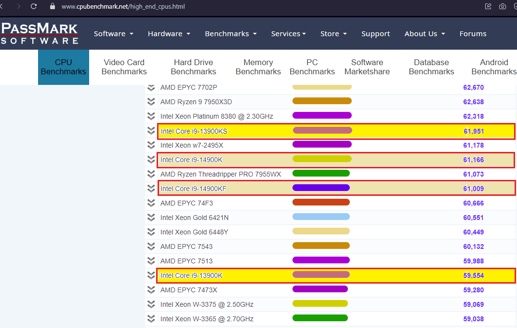Expand the AMD EPYC 7543 row chevron
The image size is (517, 328).
151,246
